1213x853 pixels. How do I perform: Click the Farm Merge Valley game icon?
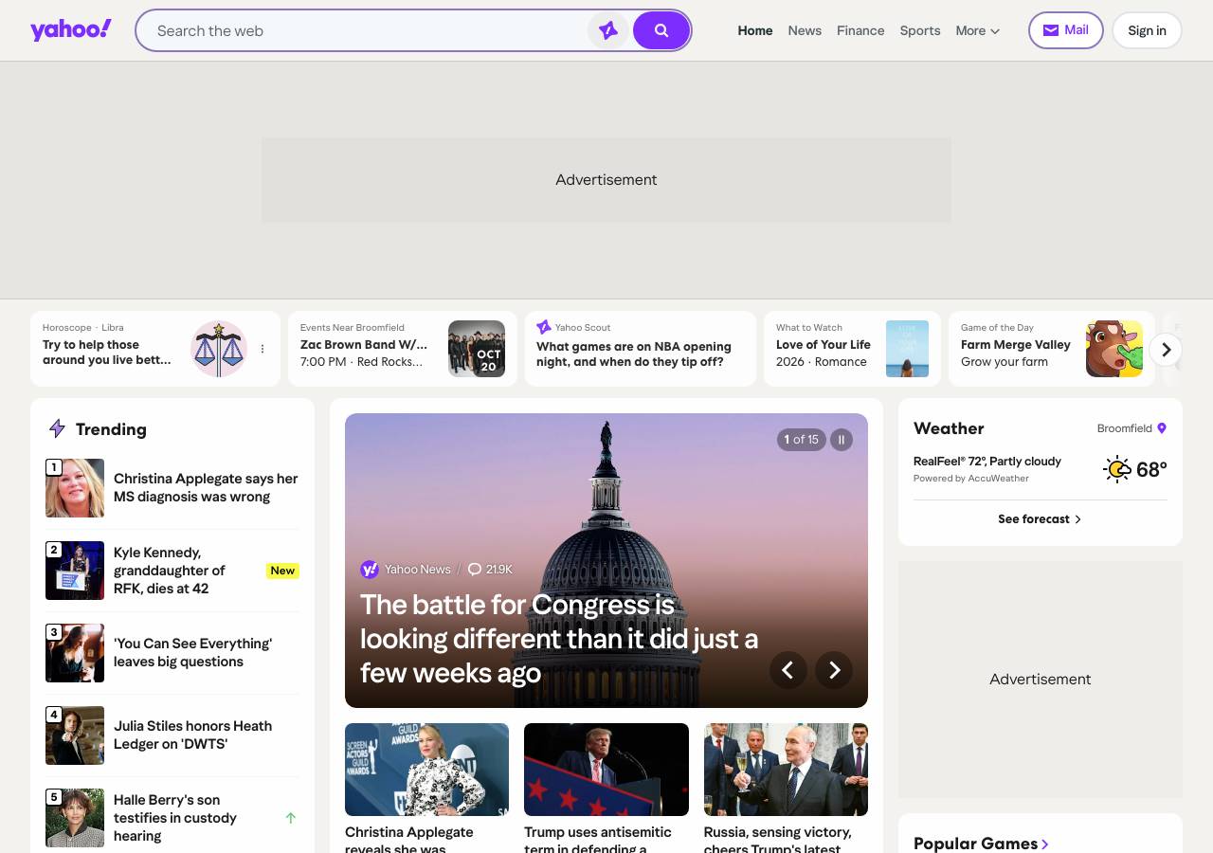coord(1114,349)
